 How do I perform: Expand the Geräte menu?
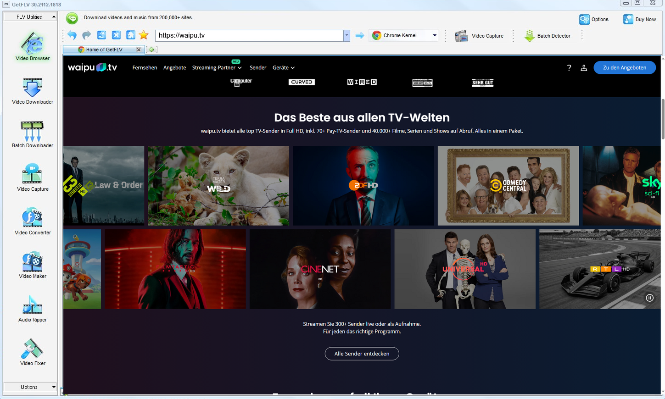point(284,67)
